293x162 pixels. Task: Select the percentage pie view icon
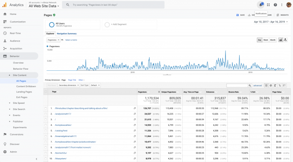(271, 86)
